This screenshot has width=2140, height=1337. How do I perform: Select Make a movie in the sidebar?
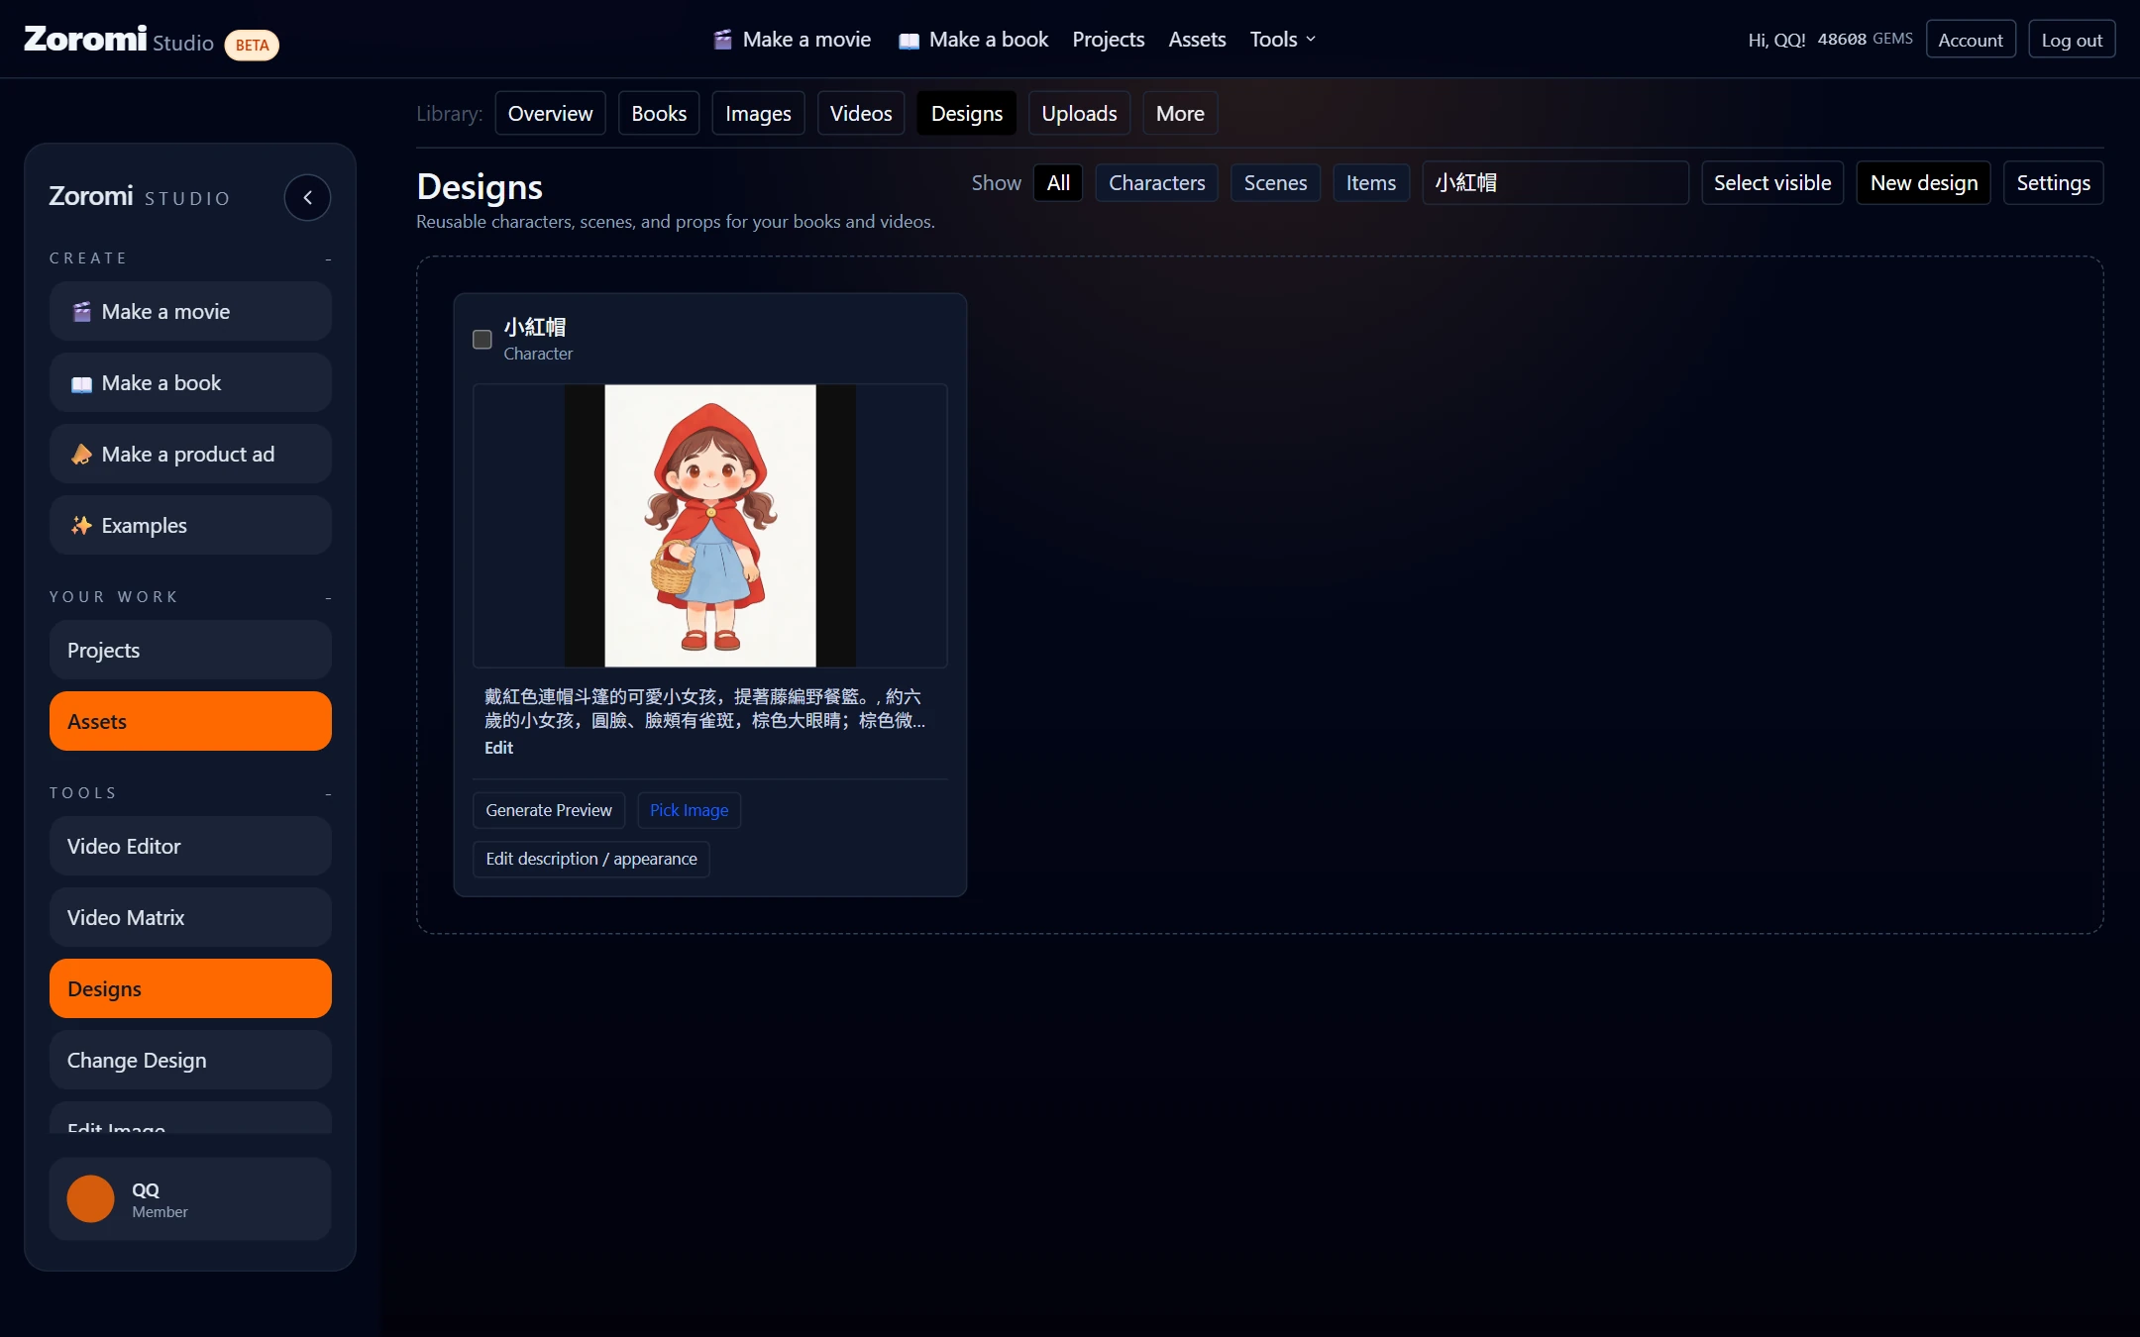click(x=190, y=311)
